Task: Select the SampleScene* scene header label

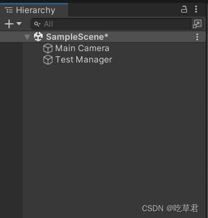Action: point(77,37)
